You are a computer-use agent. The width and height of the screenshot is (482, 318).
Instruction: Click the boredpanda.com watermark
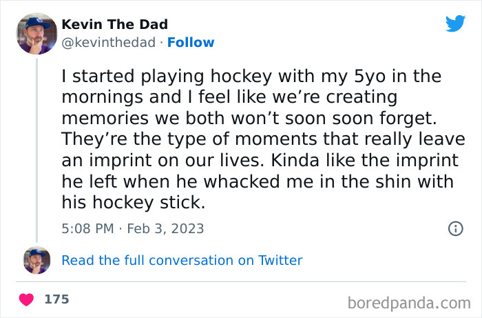point(408,301)
